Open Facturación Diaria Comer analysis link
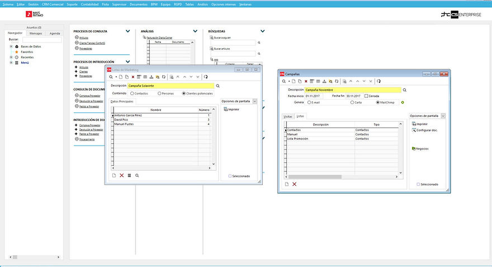 click(x=159, y=38)
